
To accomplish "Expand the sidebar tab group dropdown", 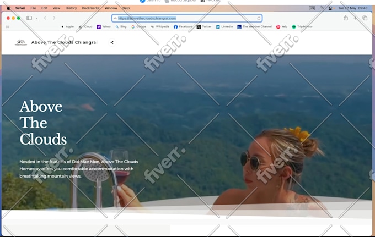I will pos(36,18).
